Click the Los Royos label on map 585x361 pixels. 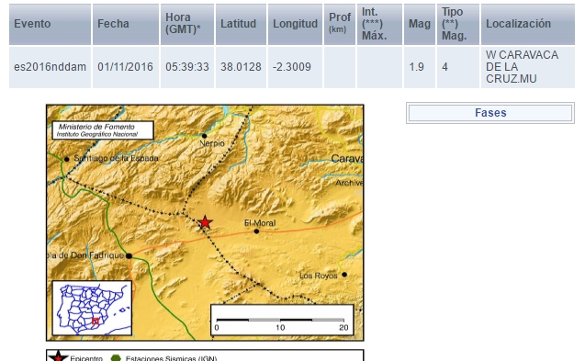coord(319,276)
